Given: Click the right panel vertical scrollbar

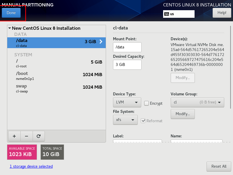Looking at the screenshot, I should coord(230,67).
